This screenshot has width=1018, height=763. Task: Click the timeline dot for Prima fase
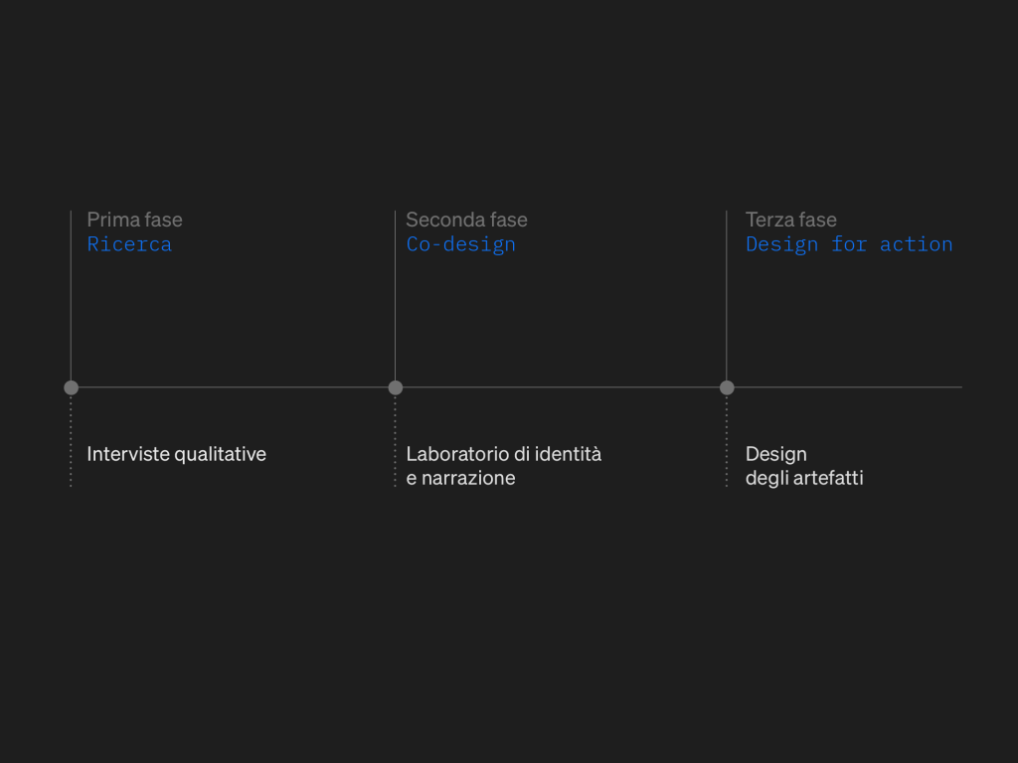(71, 387)
